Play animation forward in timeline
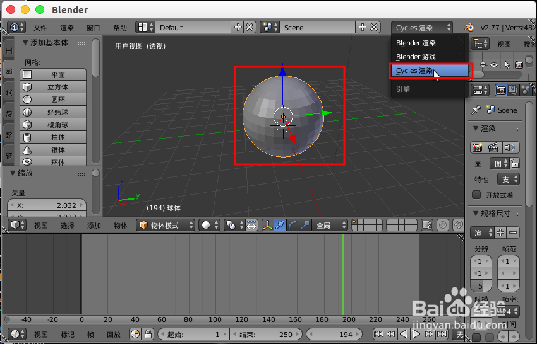Image resolution: width=537 pixels, height=344 pixels. coord(416,334)
